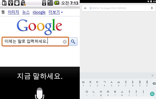Tap the 오전 7:13 clock display
156x99 pixels.
pos(70,3)
